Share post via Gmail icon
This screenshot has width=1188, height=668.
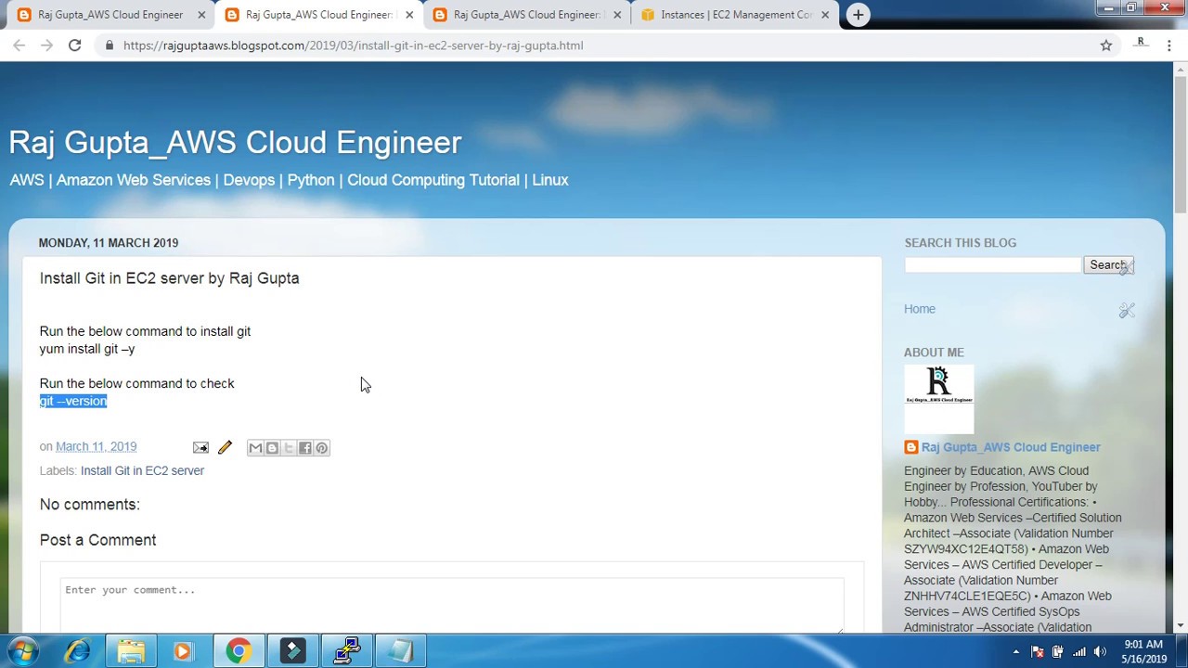pos(255,448)
